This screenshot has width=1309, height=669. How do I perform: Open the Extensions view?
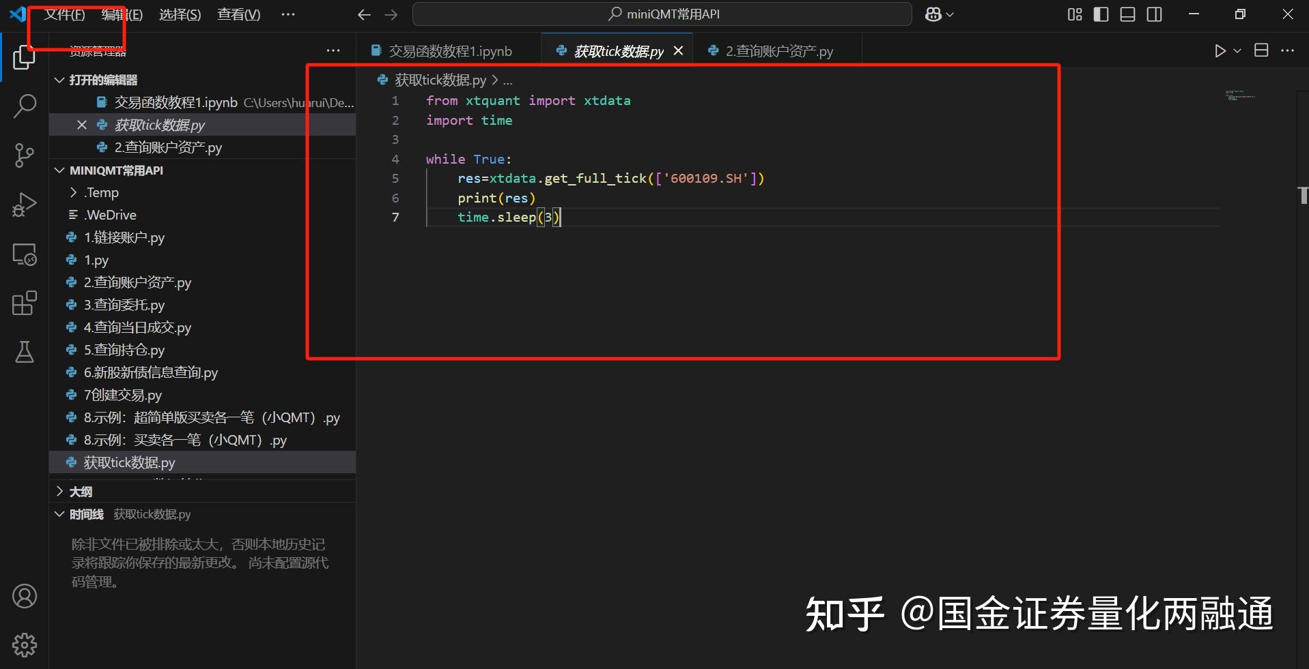tap(25, 303)
